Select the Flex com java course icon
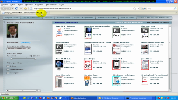This screenshot has height=100, width=178. point(145,33)
